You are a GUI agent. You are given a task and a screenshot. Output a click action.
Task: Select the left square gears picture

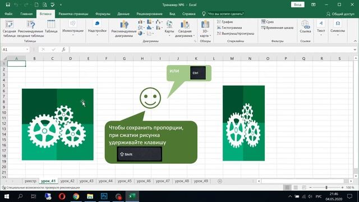pos(58,125)
